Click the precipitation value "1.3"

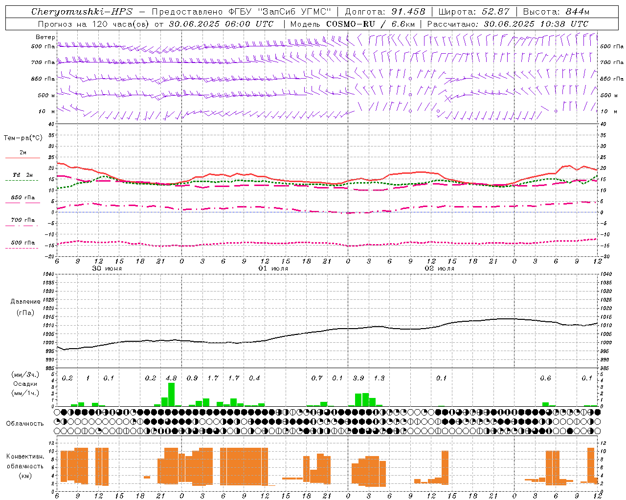(379, 378)
